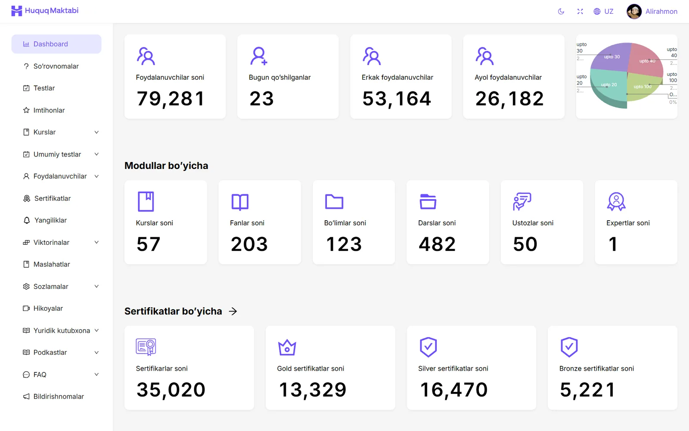Viewport: 689px width, 431px height.
Task: Open the UZ language selector
Action: [603, 12]
